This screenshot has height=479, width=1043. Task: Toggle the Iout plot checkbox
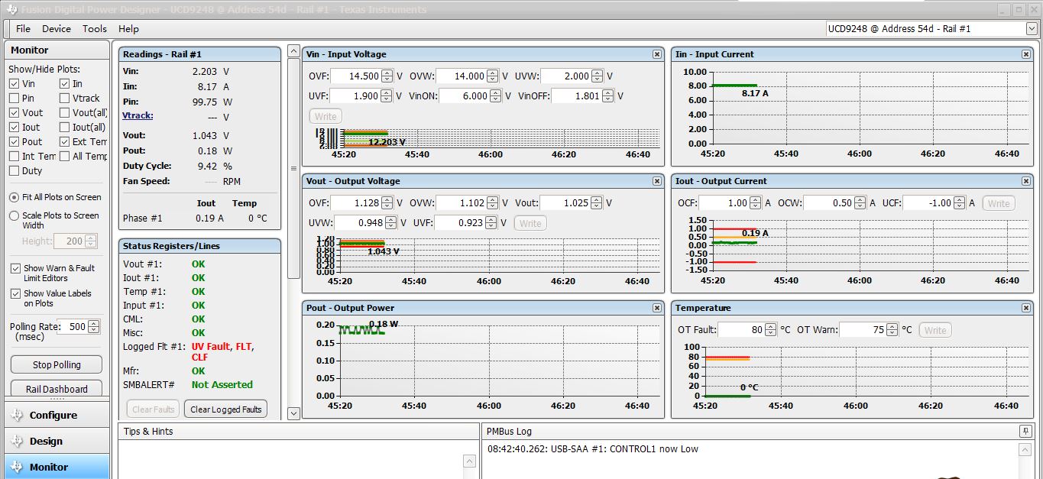click(15, 128)
